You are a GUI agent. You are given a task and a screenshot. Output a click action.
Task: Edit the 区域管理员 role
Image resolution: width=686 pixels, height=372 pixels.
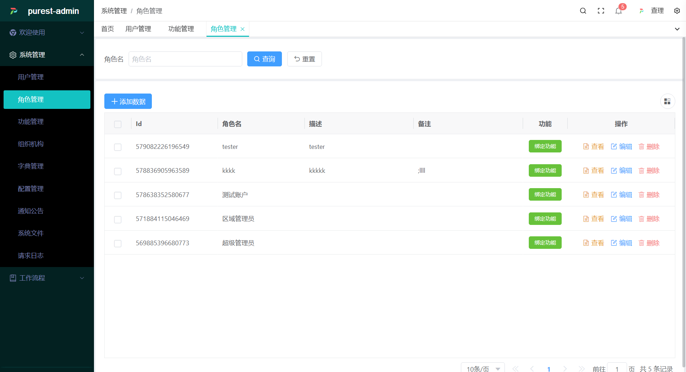[x=621, y=218]
